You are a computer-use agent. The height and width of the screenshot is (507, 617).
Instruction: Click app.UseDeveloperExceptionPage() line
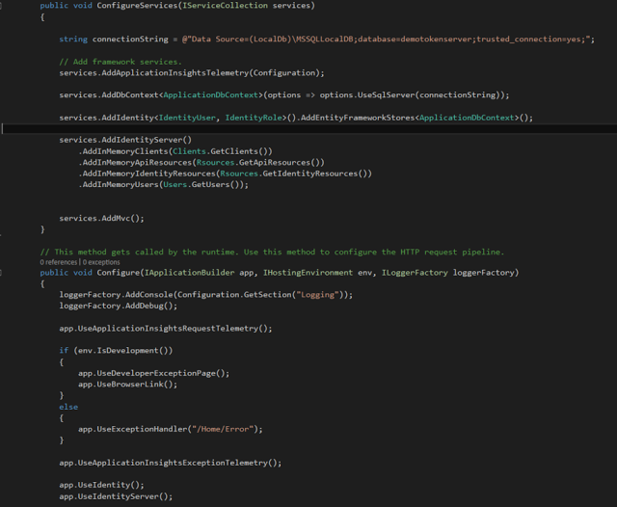pos(154,373)
